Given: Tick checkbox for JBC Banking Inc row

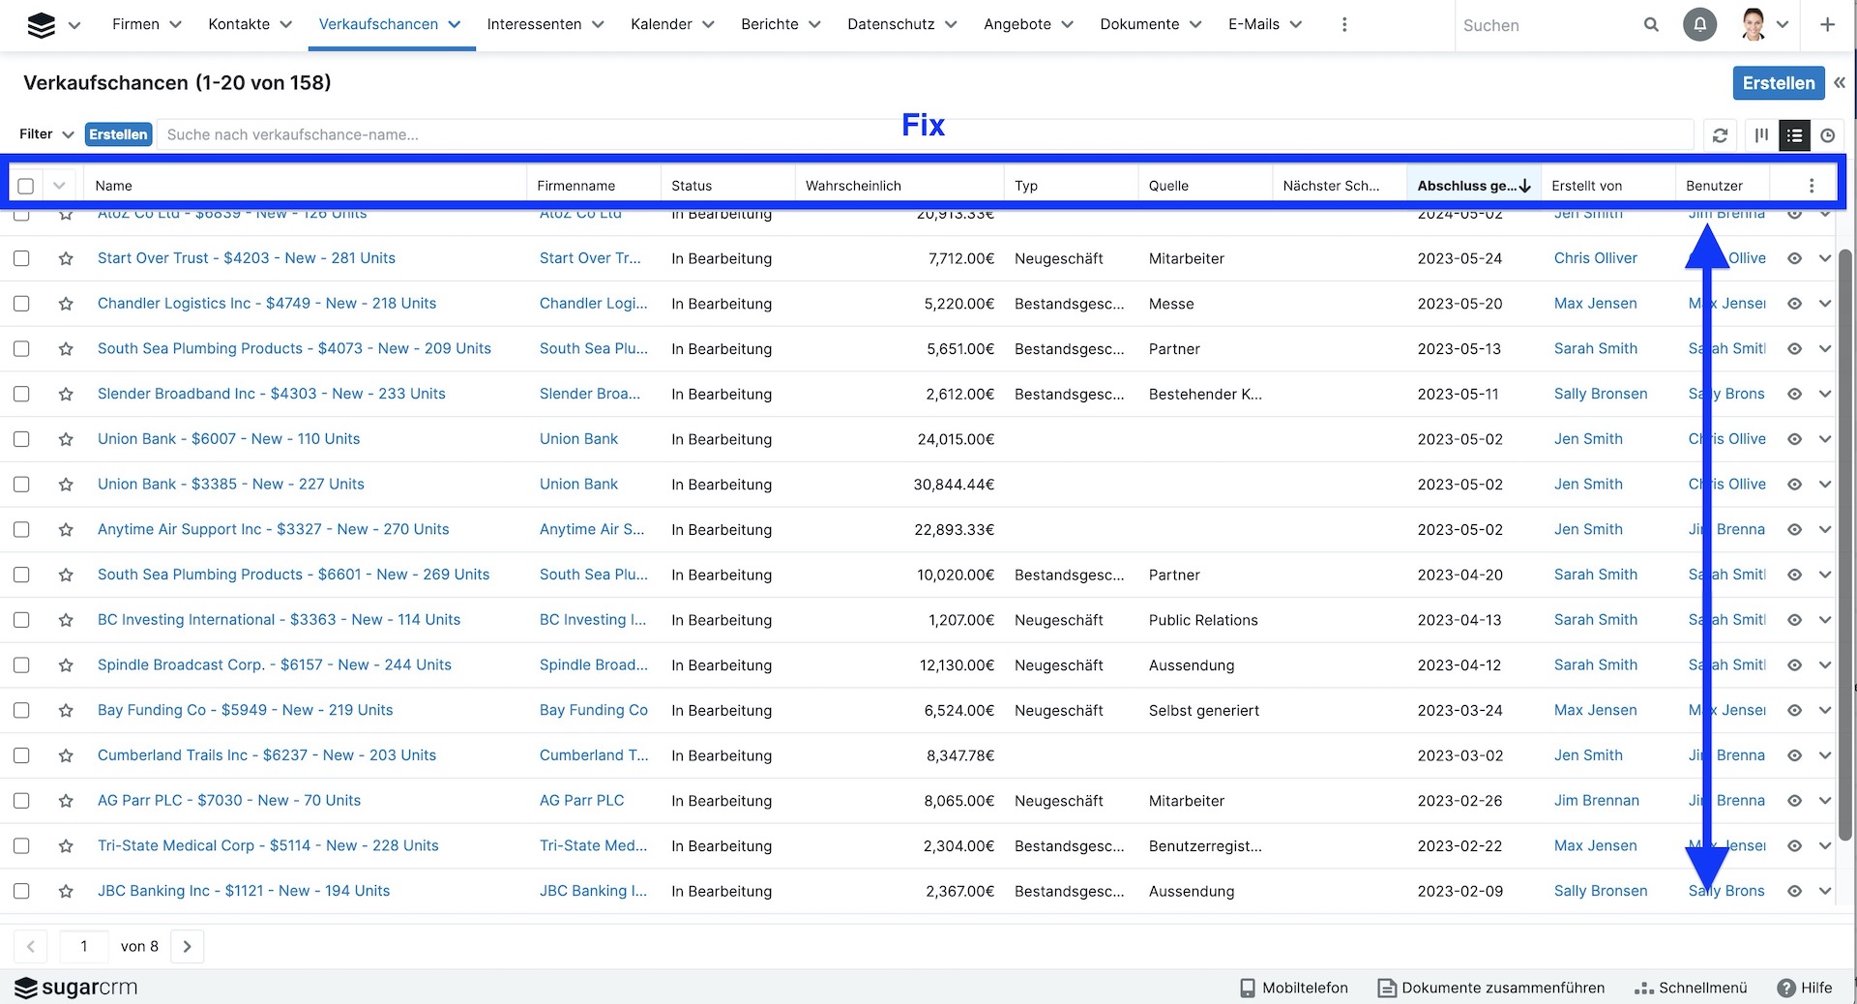Looking at the screenshot, I should point(21,891).
